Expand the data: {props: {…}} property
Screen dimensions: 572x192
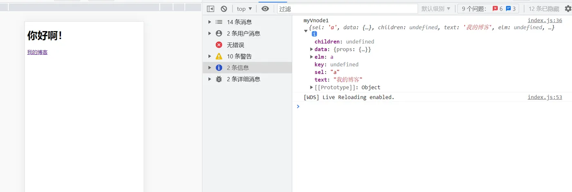(312, 49)
